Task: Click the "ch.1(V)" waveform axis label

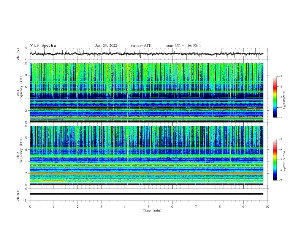Action: (18, 54)
